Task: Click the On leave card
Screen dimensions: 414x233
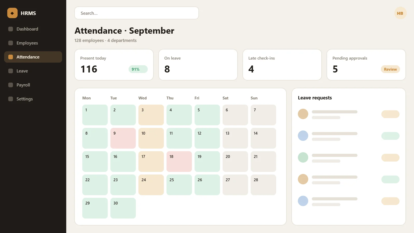Action: pos(198,65)
